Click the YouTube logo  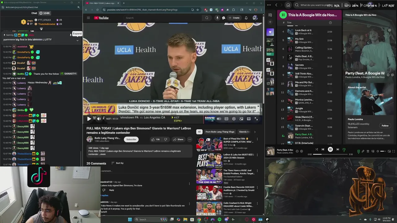point(101,18)
